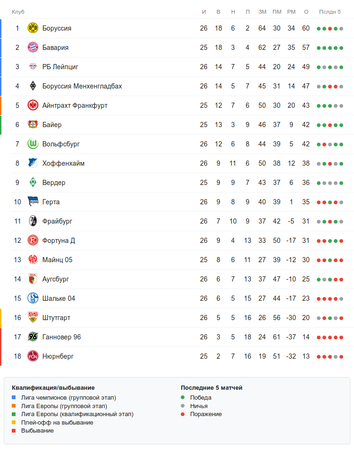Click the Borussia Dortmund club logo
The image size is (354, 450).
click(x=32, y=28)
